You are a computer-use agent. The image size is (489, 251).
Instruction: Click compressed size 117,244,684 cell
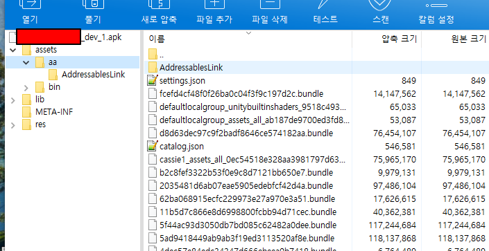pyautogui.click(x=393, y=225)
